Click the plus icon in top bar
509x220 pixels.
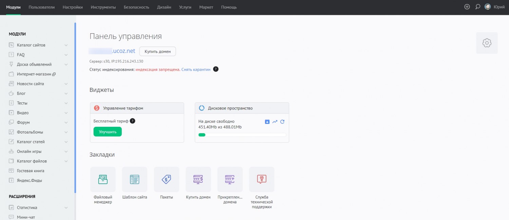(x=467, y=7)
